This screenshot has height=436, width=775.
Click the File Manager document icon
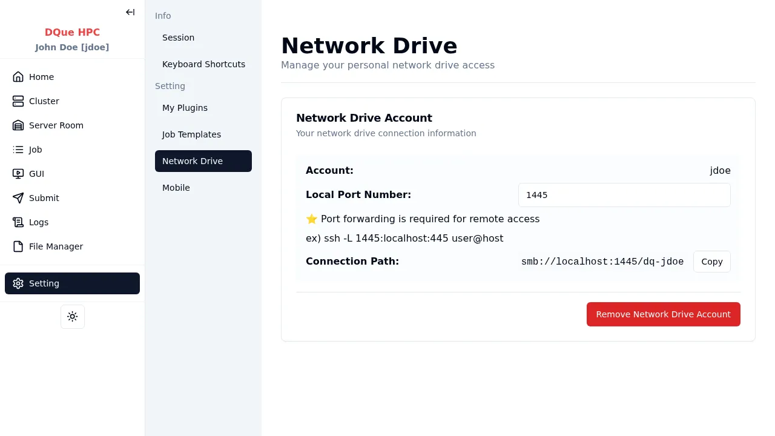[x=18, y=246]
